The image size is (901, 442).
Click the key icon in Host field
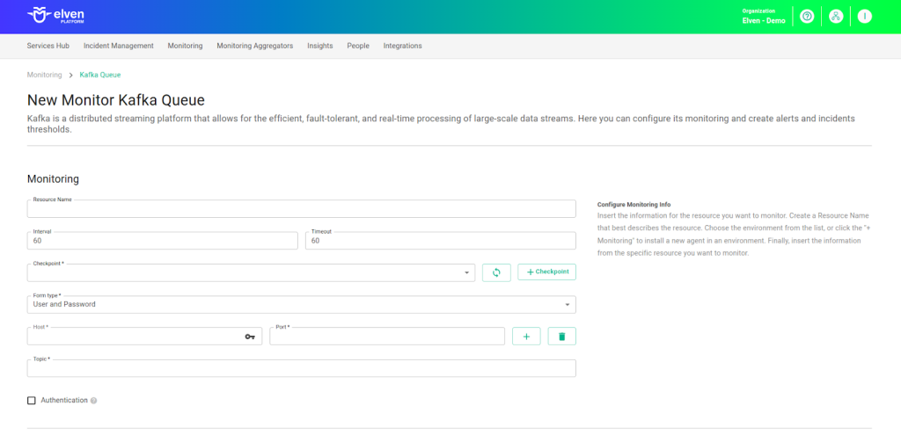[250, 337]
